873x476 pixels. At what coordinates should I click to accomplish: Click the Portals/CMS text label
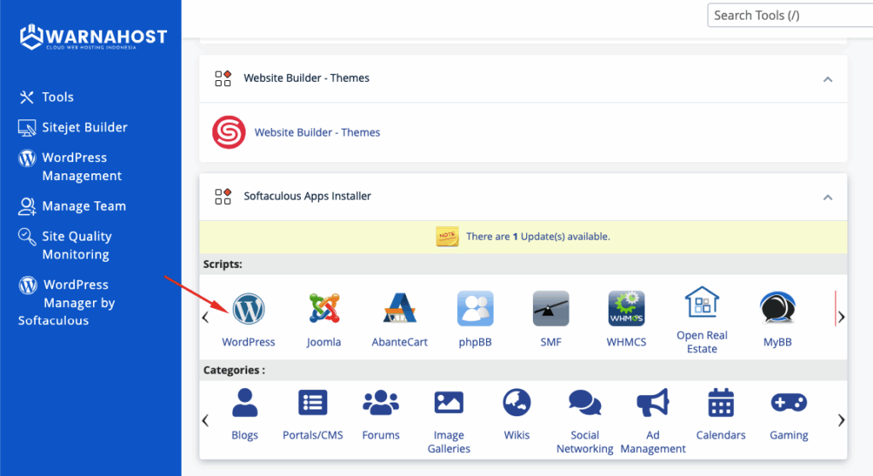[313, 435]
